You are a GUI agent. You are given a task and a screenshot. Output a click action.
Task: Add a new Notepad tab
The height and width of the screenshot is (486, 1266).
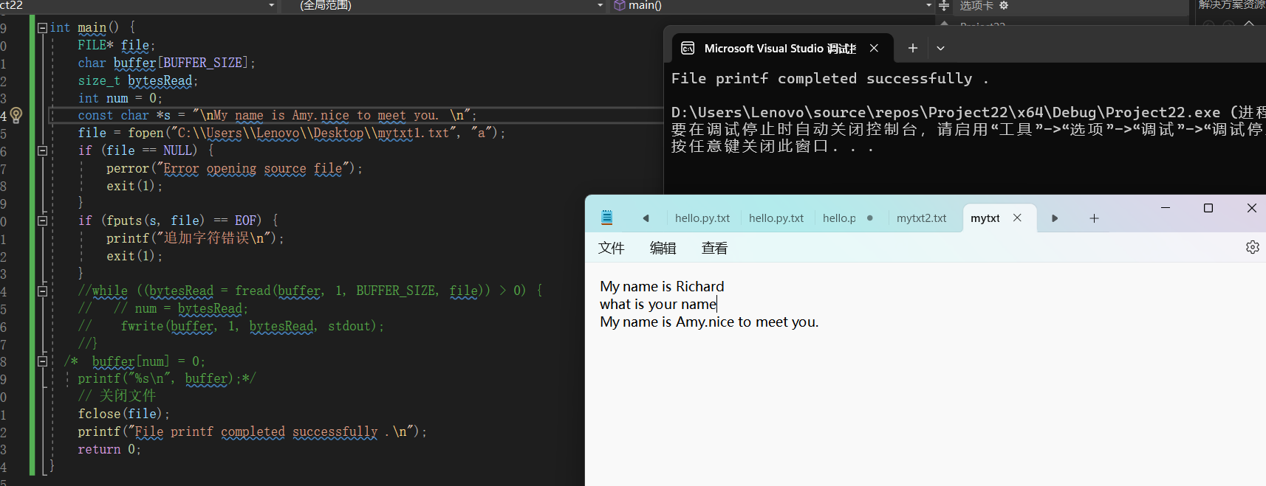tap(1094, 218)
